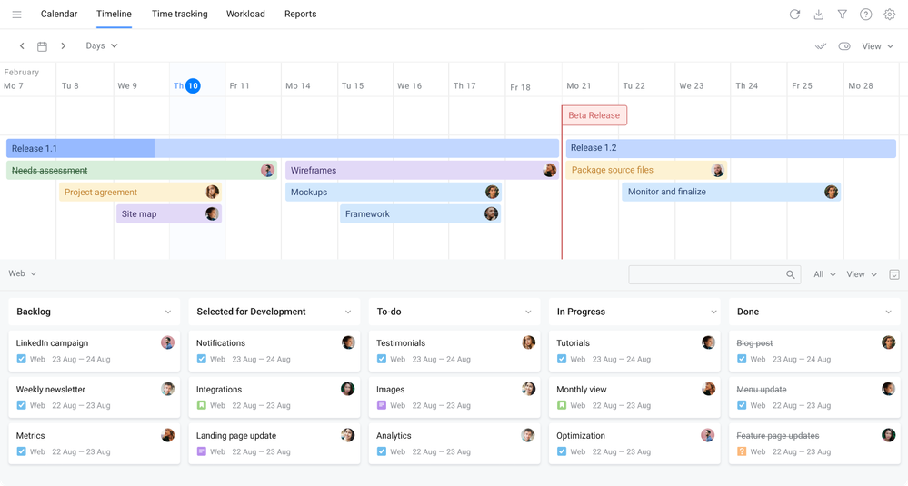Open the timeline View dropdown
Viewport: 908px width, 486px height.
pyautogui.click(x=877, y=46)
